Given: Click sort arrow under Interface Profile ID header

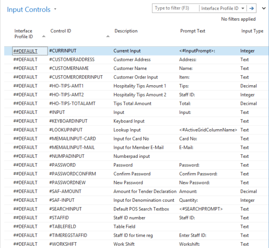Looking at the screenshot, I should tap(43, 36).
